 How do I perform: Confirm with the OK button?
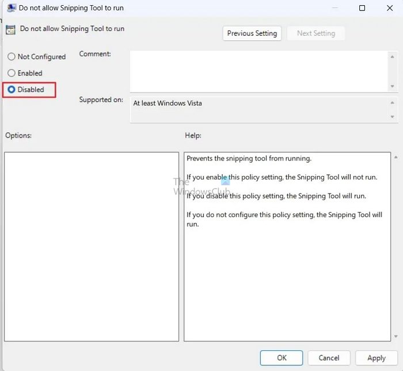282,358
